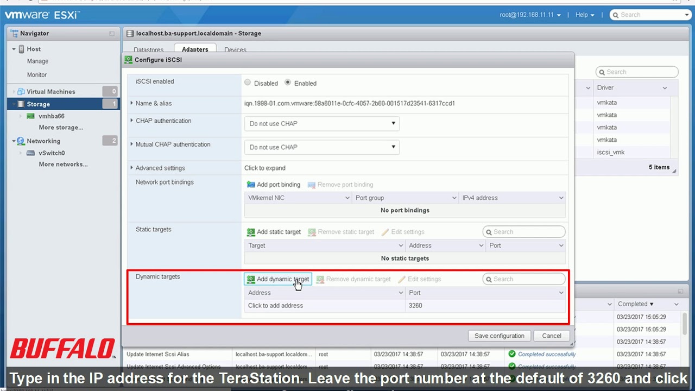The width and height of the screenshot is (695, 391).
Task: Expand the Advanced settings section
Action: (x=132, y=168)
